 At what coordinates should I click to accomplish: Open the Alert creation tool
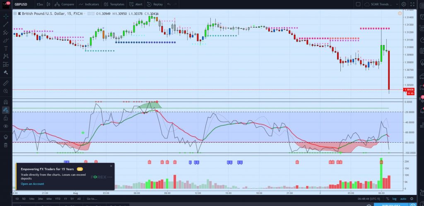[137, 4]
